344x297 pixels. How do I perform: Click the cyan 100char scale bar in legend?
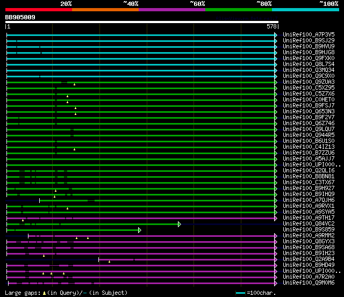pos(240,293)
